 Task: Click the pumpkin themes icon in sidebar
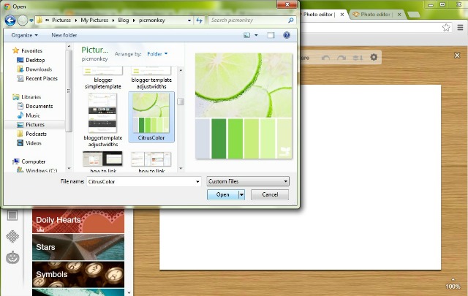tap(12, 257)
